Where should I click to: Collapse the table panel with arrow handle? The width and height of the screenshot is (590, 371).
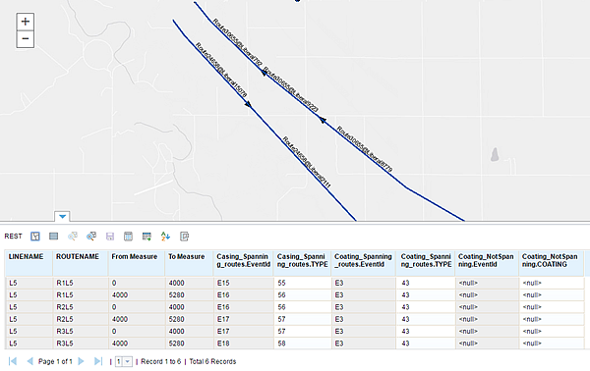coord(62,216)
